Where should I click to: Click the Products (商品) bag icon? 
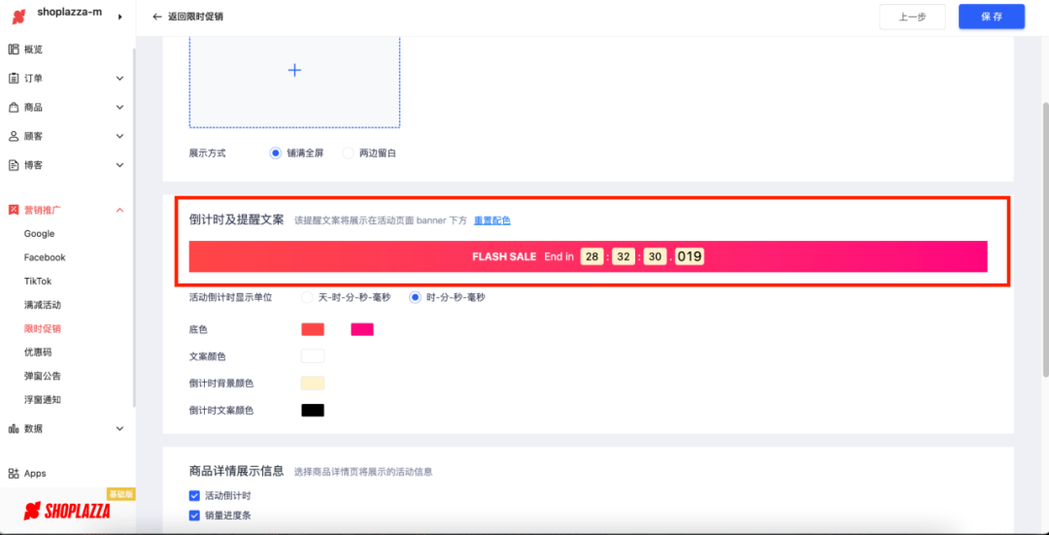[x=14, y=108]
